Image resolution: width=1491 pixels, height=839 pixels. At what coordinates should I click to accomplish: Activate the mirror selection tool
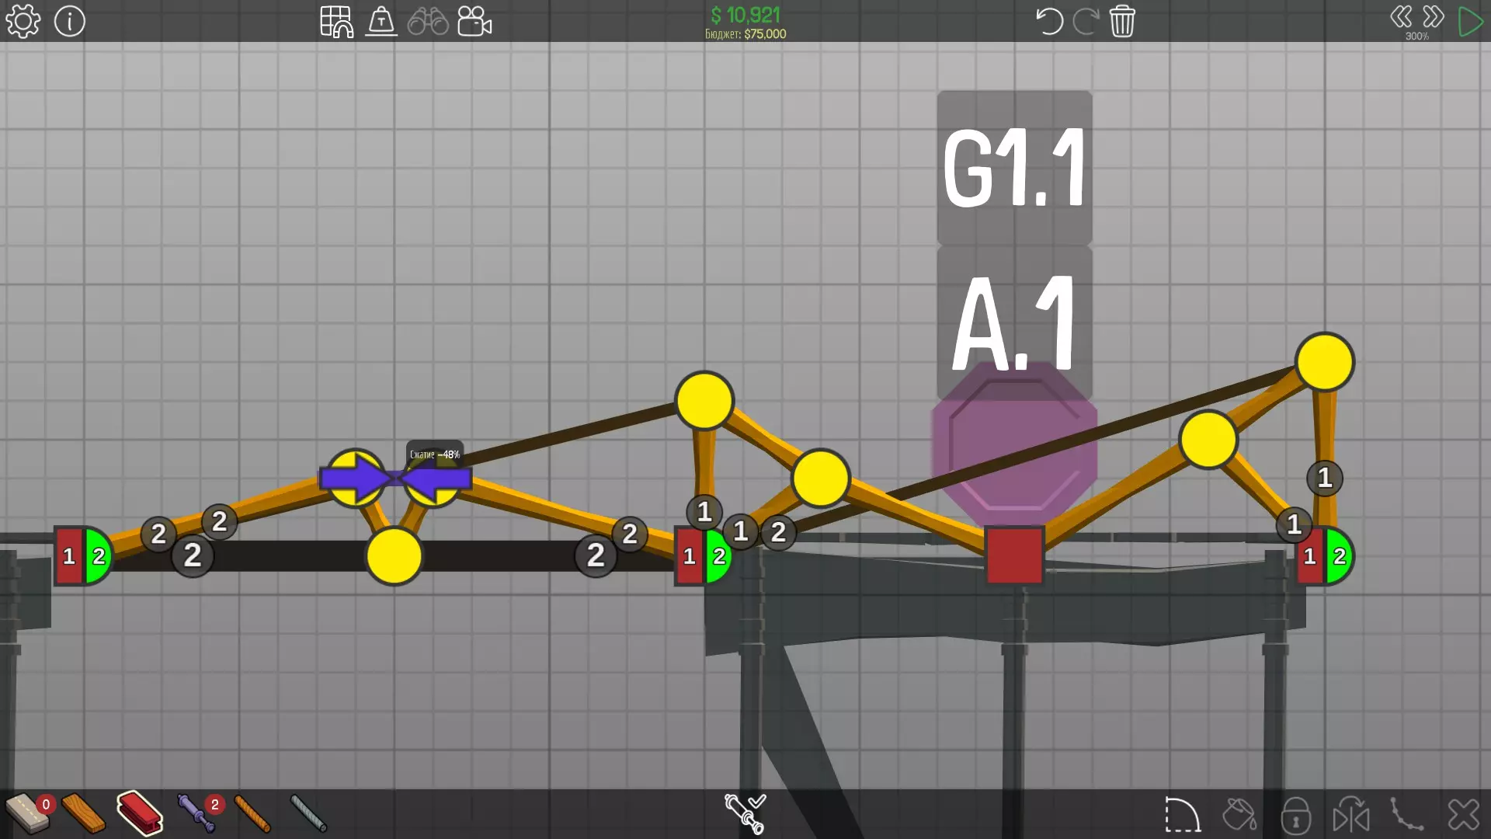pos(1351,815)
